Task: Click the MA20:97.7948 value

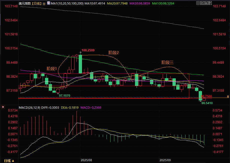Action: pyautogui.click(x=117, y=3)
